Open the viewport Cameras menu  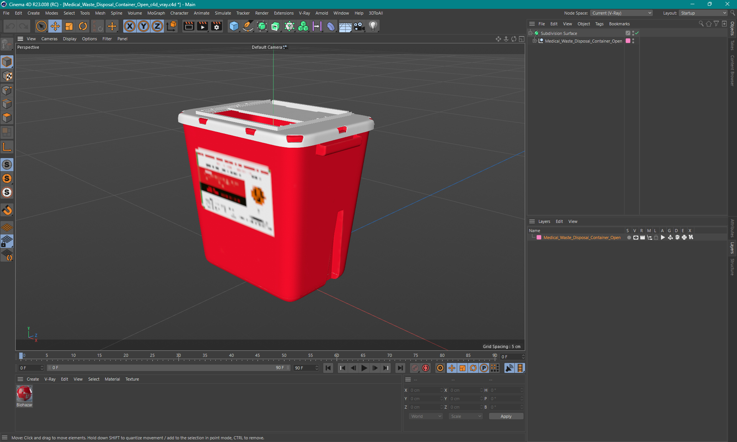(49, 39)
